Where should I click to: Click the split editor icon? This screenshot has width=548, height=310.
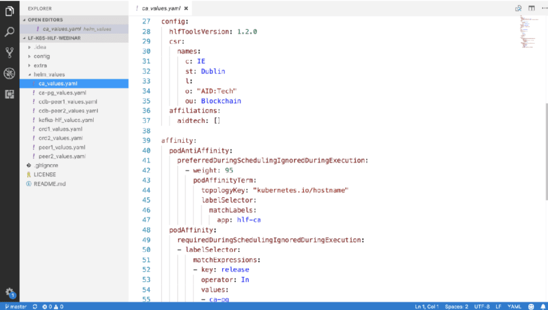[x=531, y=8]
